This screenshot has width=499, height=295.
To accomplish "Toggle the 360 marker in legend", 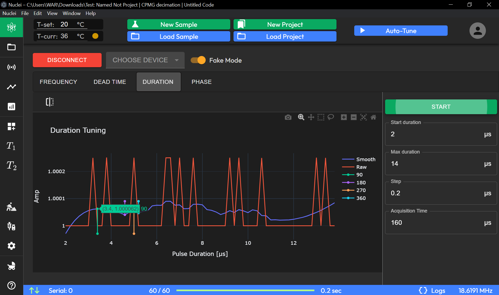I will point(354,198).
